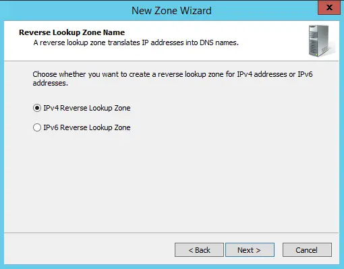Select the IPv4 Reverse Lookup Zone radio button

tap(37, 108)
